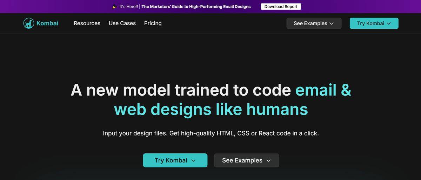Screen dimensions: 421x180
Task: Click the 'Input your design files' subtitle
Action: click(x=211, y=133)
